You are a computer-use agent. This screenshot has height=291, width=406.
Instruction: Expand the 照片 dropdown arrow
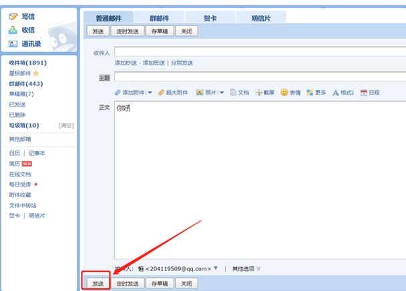[x=222, y=93]
